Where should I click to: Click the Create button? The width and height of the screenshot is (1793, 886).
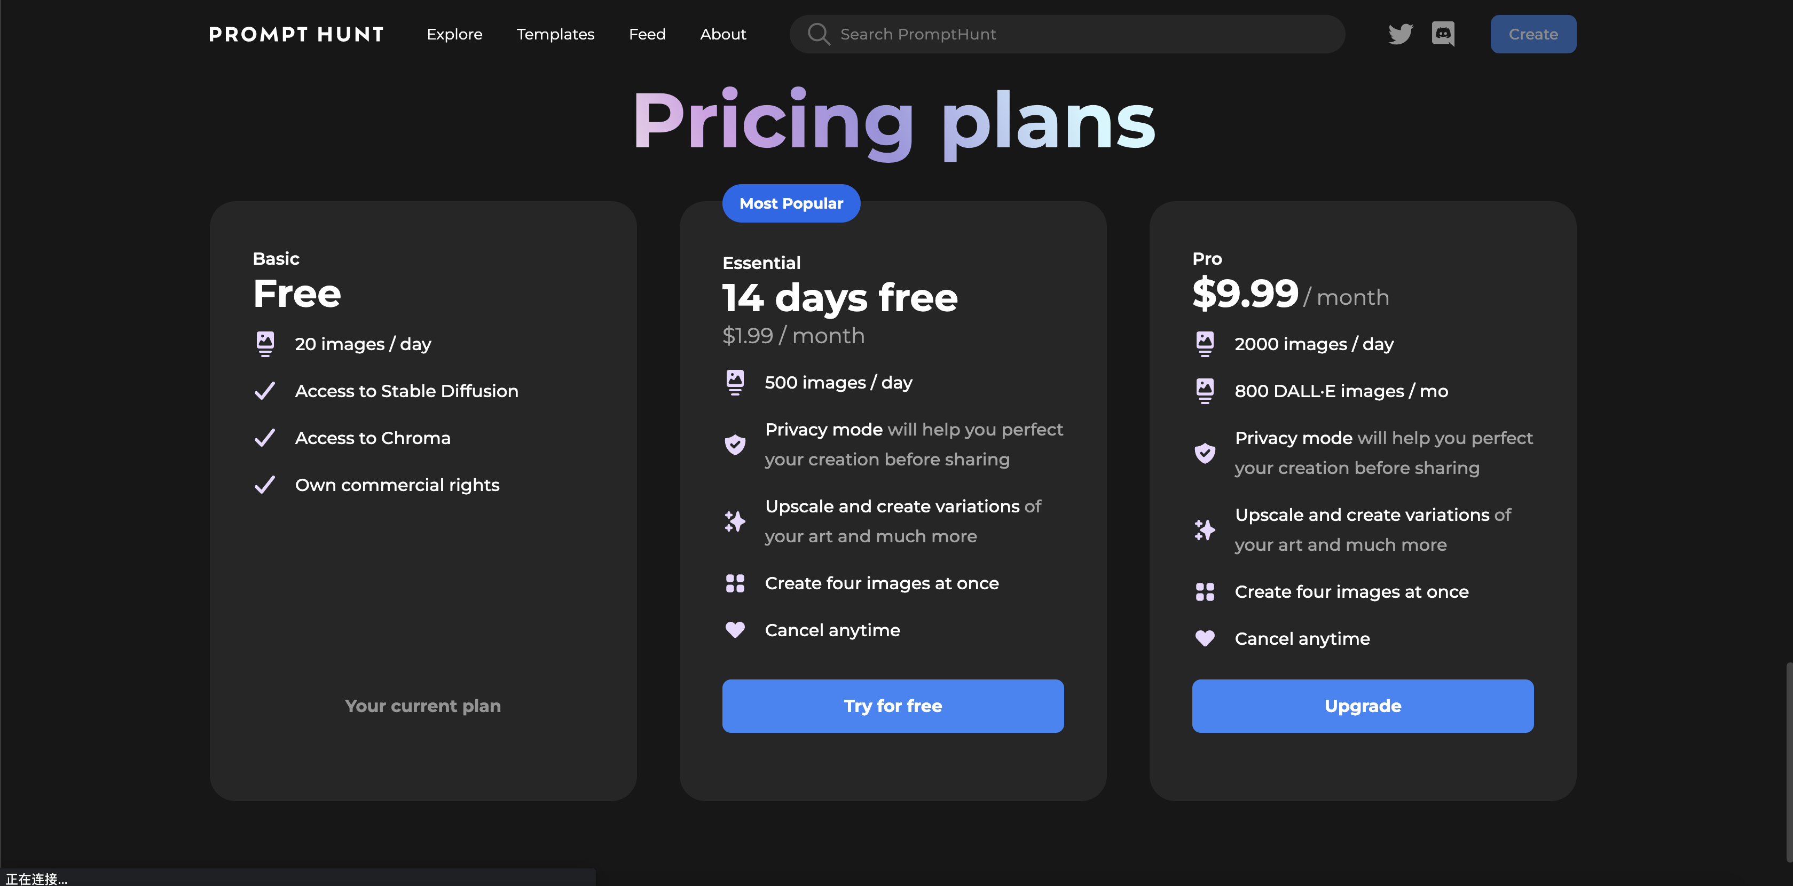1532,34
